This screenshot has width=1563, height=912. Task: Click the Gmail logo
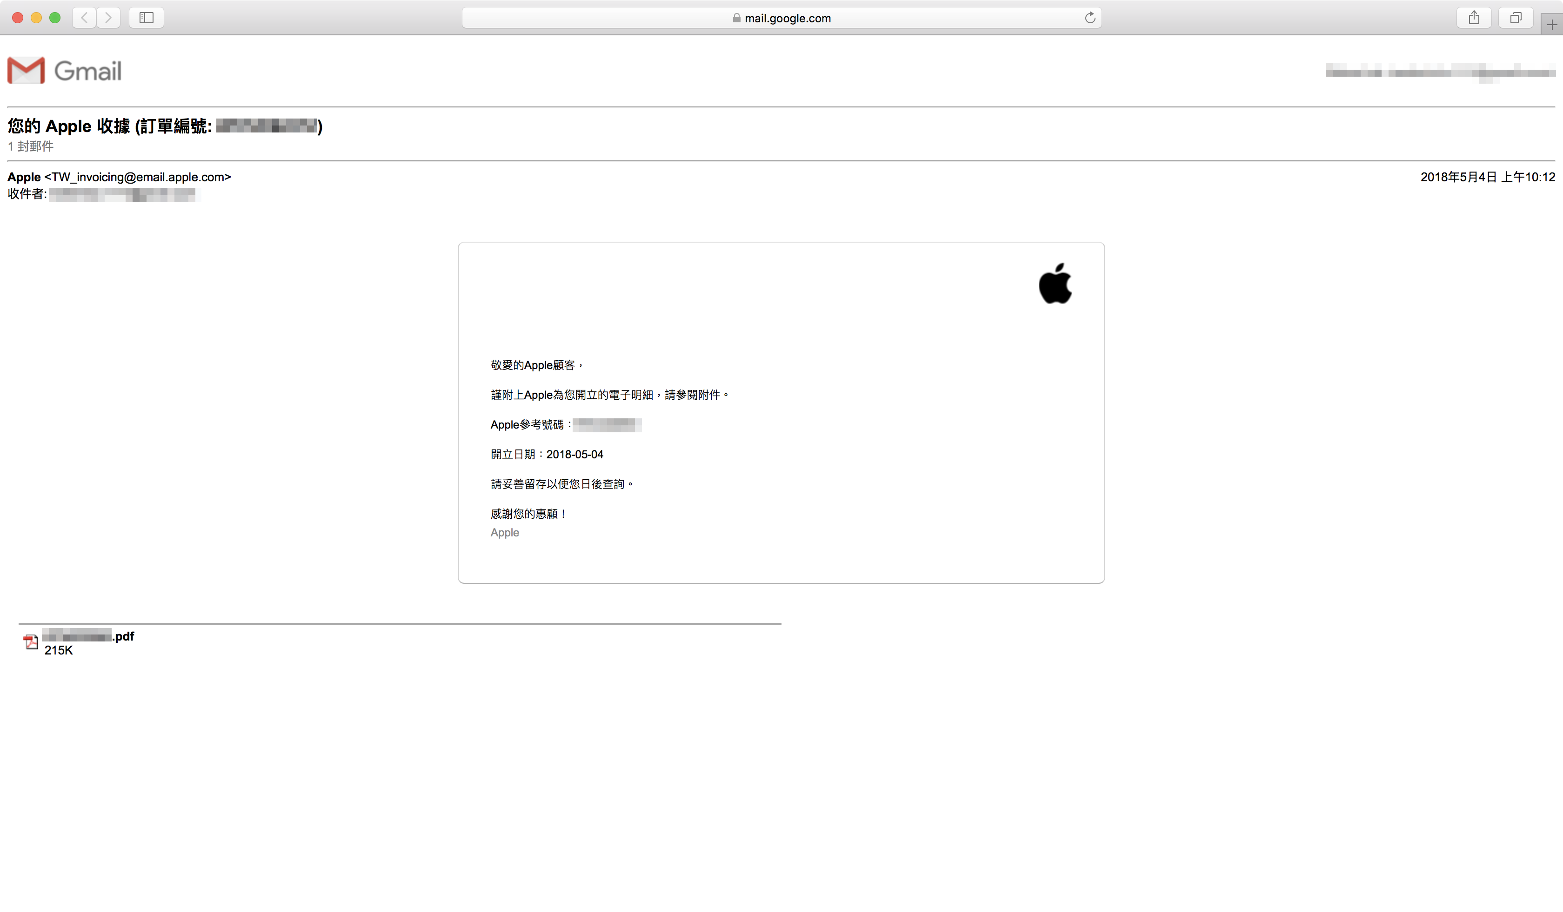65,70
